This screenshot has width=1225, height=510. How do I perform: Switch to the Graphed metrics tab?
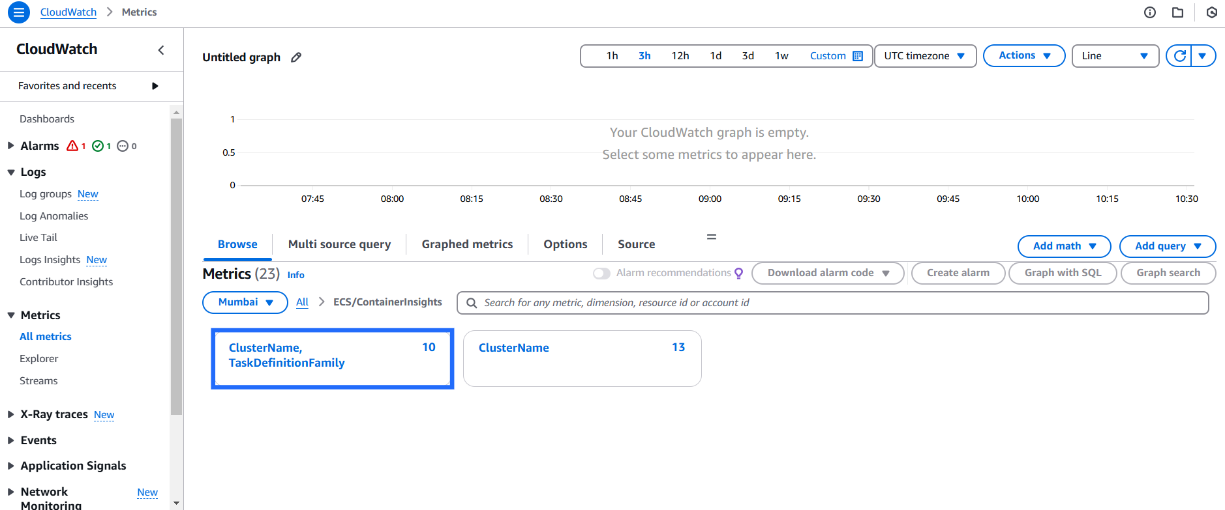coord(467,244)
